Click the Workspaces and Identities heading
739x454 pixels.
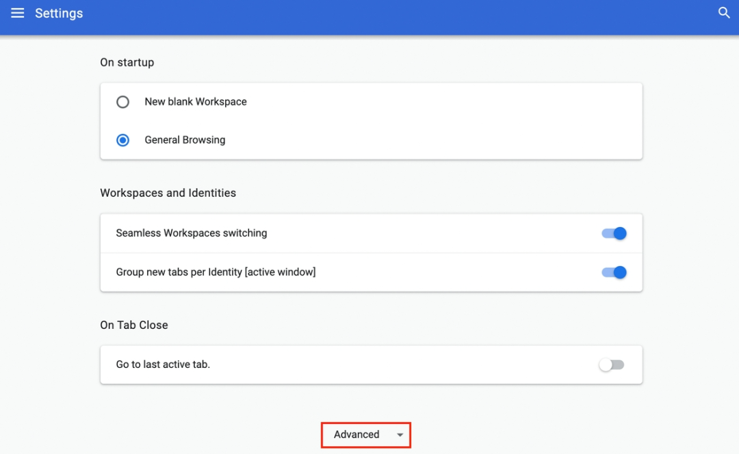[168, 193]
